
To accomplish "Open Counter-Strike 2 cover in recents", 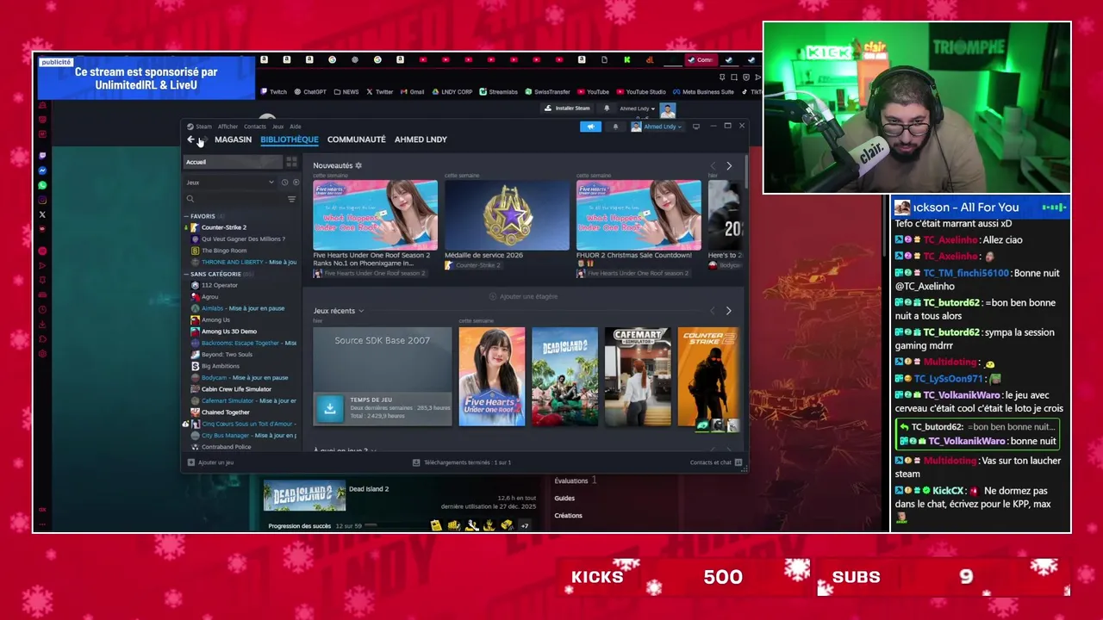I will click(707, 376).
